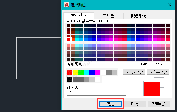The height and width of the screenshot is (112, 177).
Task: Pick the yellow standard color swatch
Action: (x=75, y=72)
